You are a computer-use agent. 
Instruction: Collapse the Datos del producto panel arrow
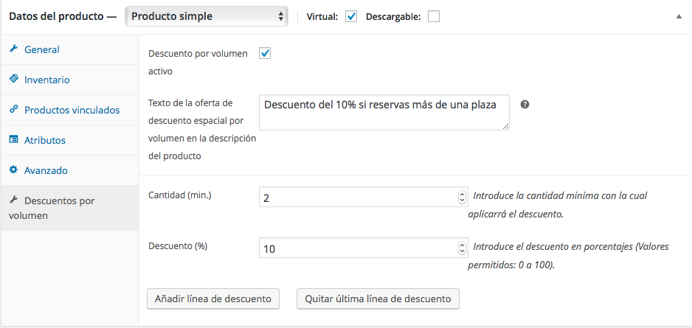point(678,17)
